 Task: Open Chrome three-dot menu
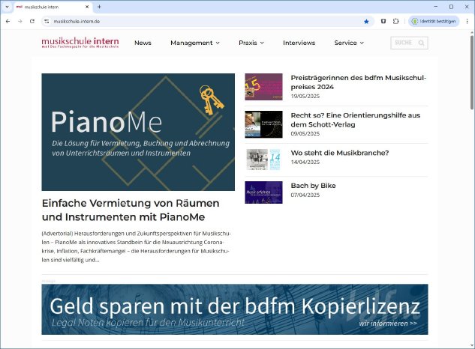point(467,21)
